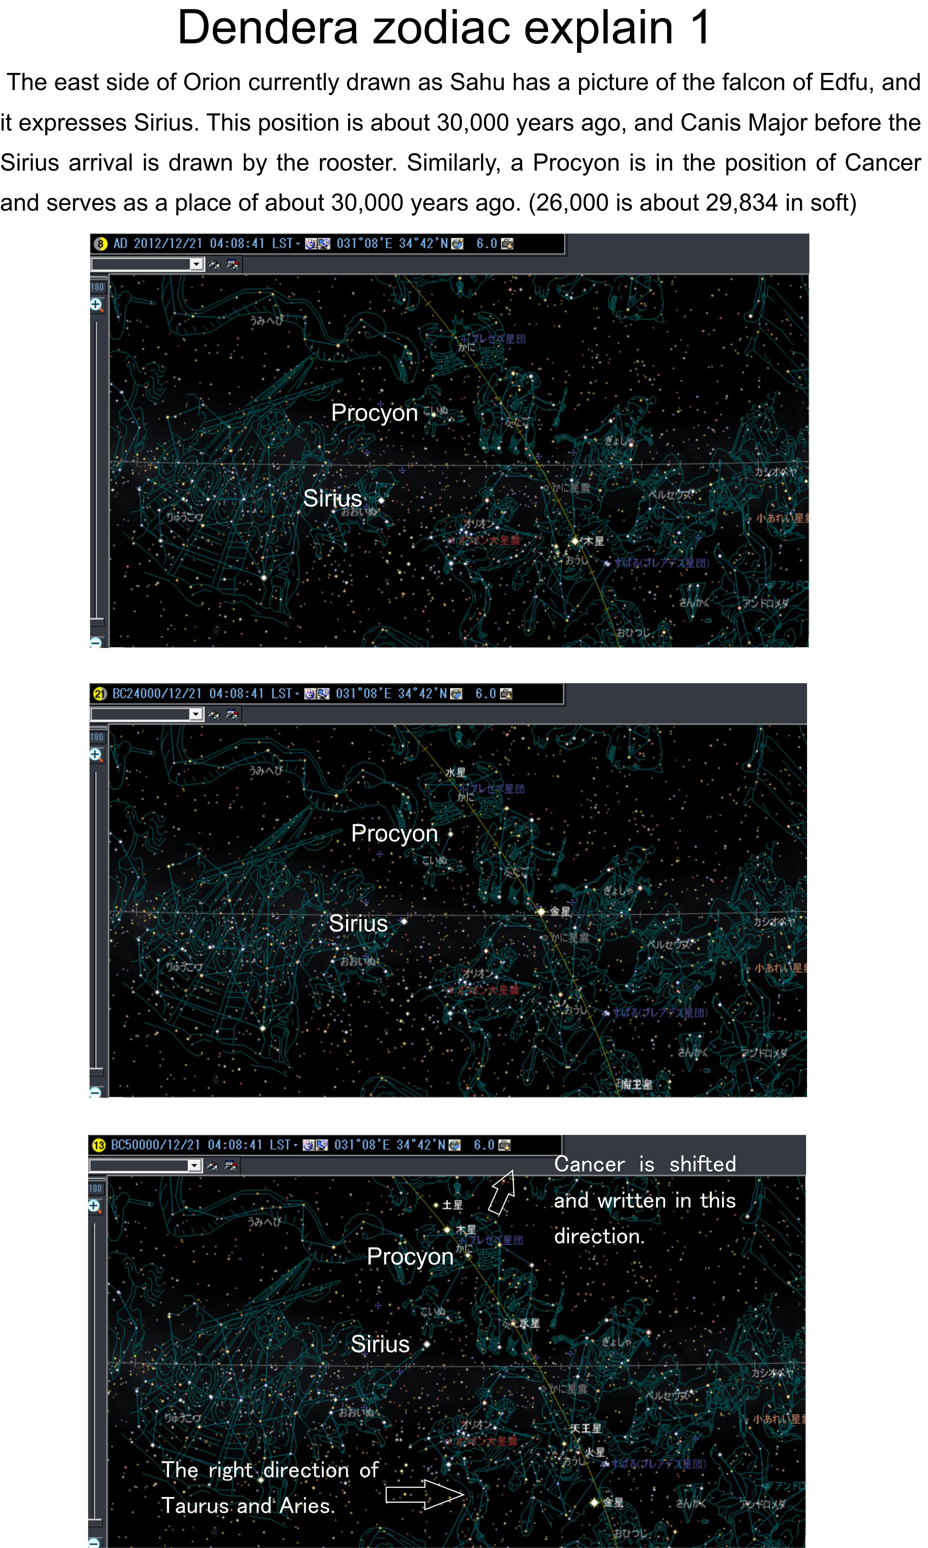Click icon right of binoculars in BC24000 panel

click(x=232, y=715)
